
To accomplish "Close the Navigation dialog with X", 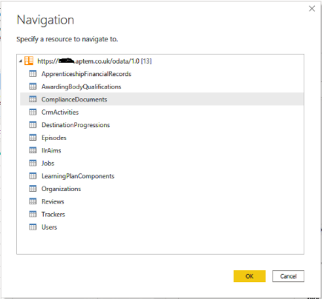I will coord(312,9).
